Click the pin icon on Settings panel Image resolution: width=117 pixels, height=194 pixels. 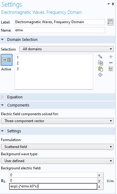[113, 4]
